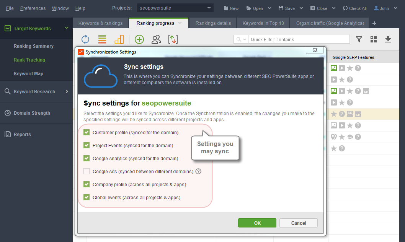The width and height of the screenshot is (405, 242).
Task: Uncheck Project Events sync checkbox
Action: click(x=87, y=145)
